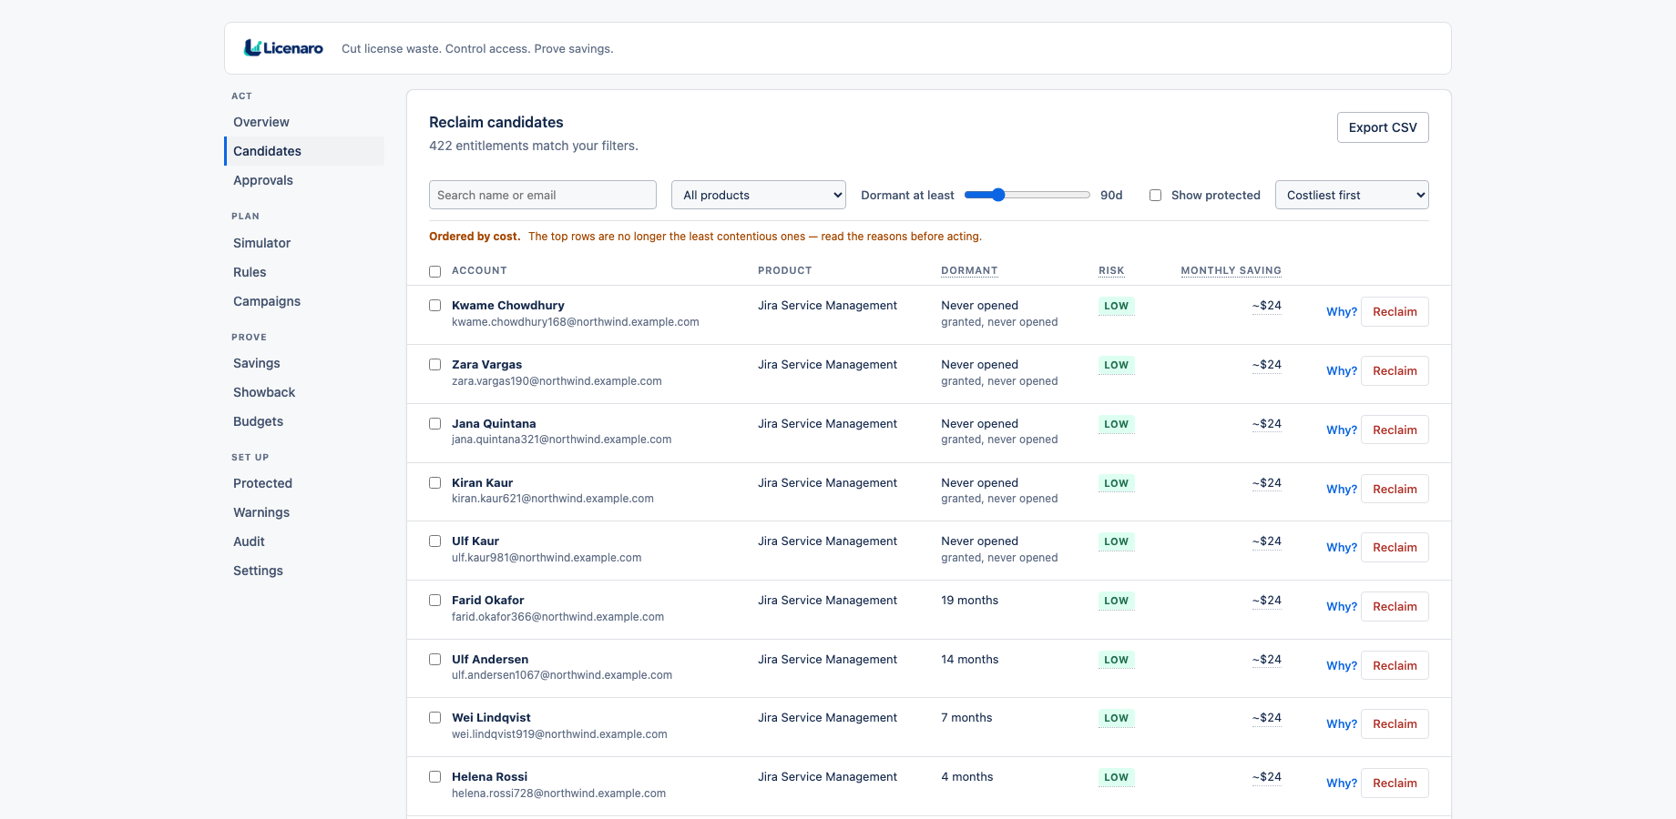The width and height of the screenshot is (1676, 819).
Task: Open the Budgets page
Action: [304, 421]
